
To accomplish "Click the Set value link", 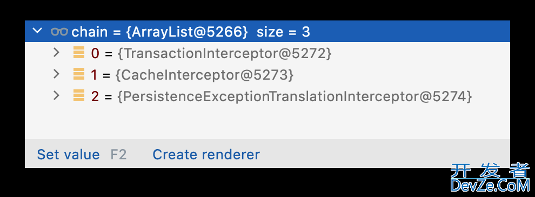I will point(68,154).
